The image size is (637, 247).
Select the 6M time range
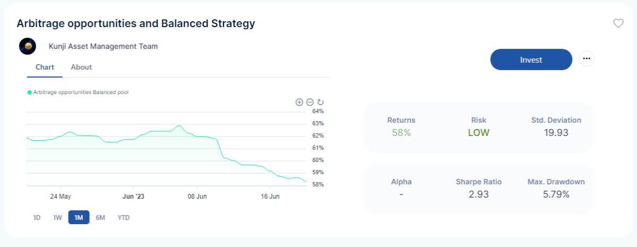pos(100,217)
